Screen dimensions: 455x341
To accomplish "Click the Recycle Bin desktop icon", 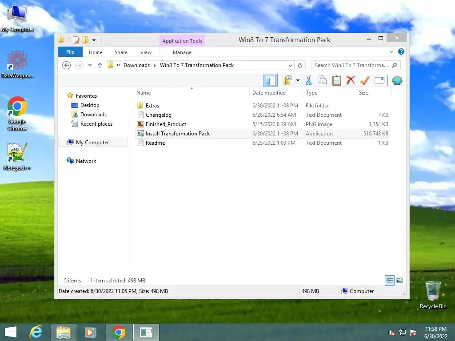I will tap(433, 295).
